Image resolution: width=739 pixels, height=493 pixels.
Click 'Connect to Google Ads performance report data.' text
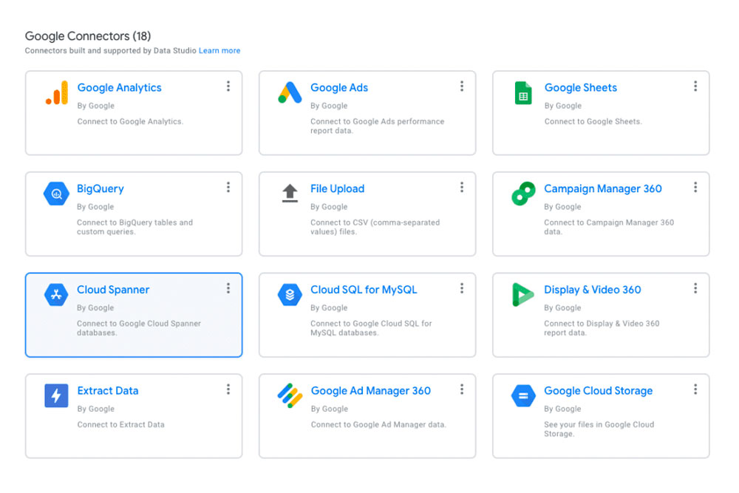coord(377,126)
